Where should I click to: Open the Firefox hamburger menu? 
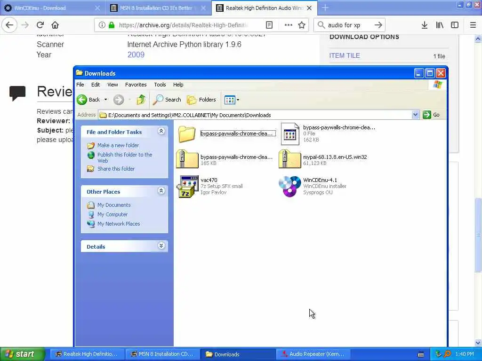coord(473,25)
